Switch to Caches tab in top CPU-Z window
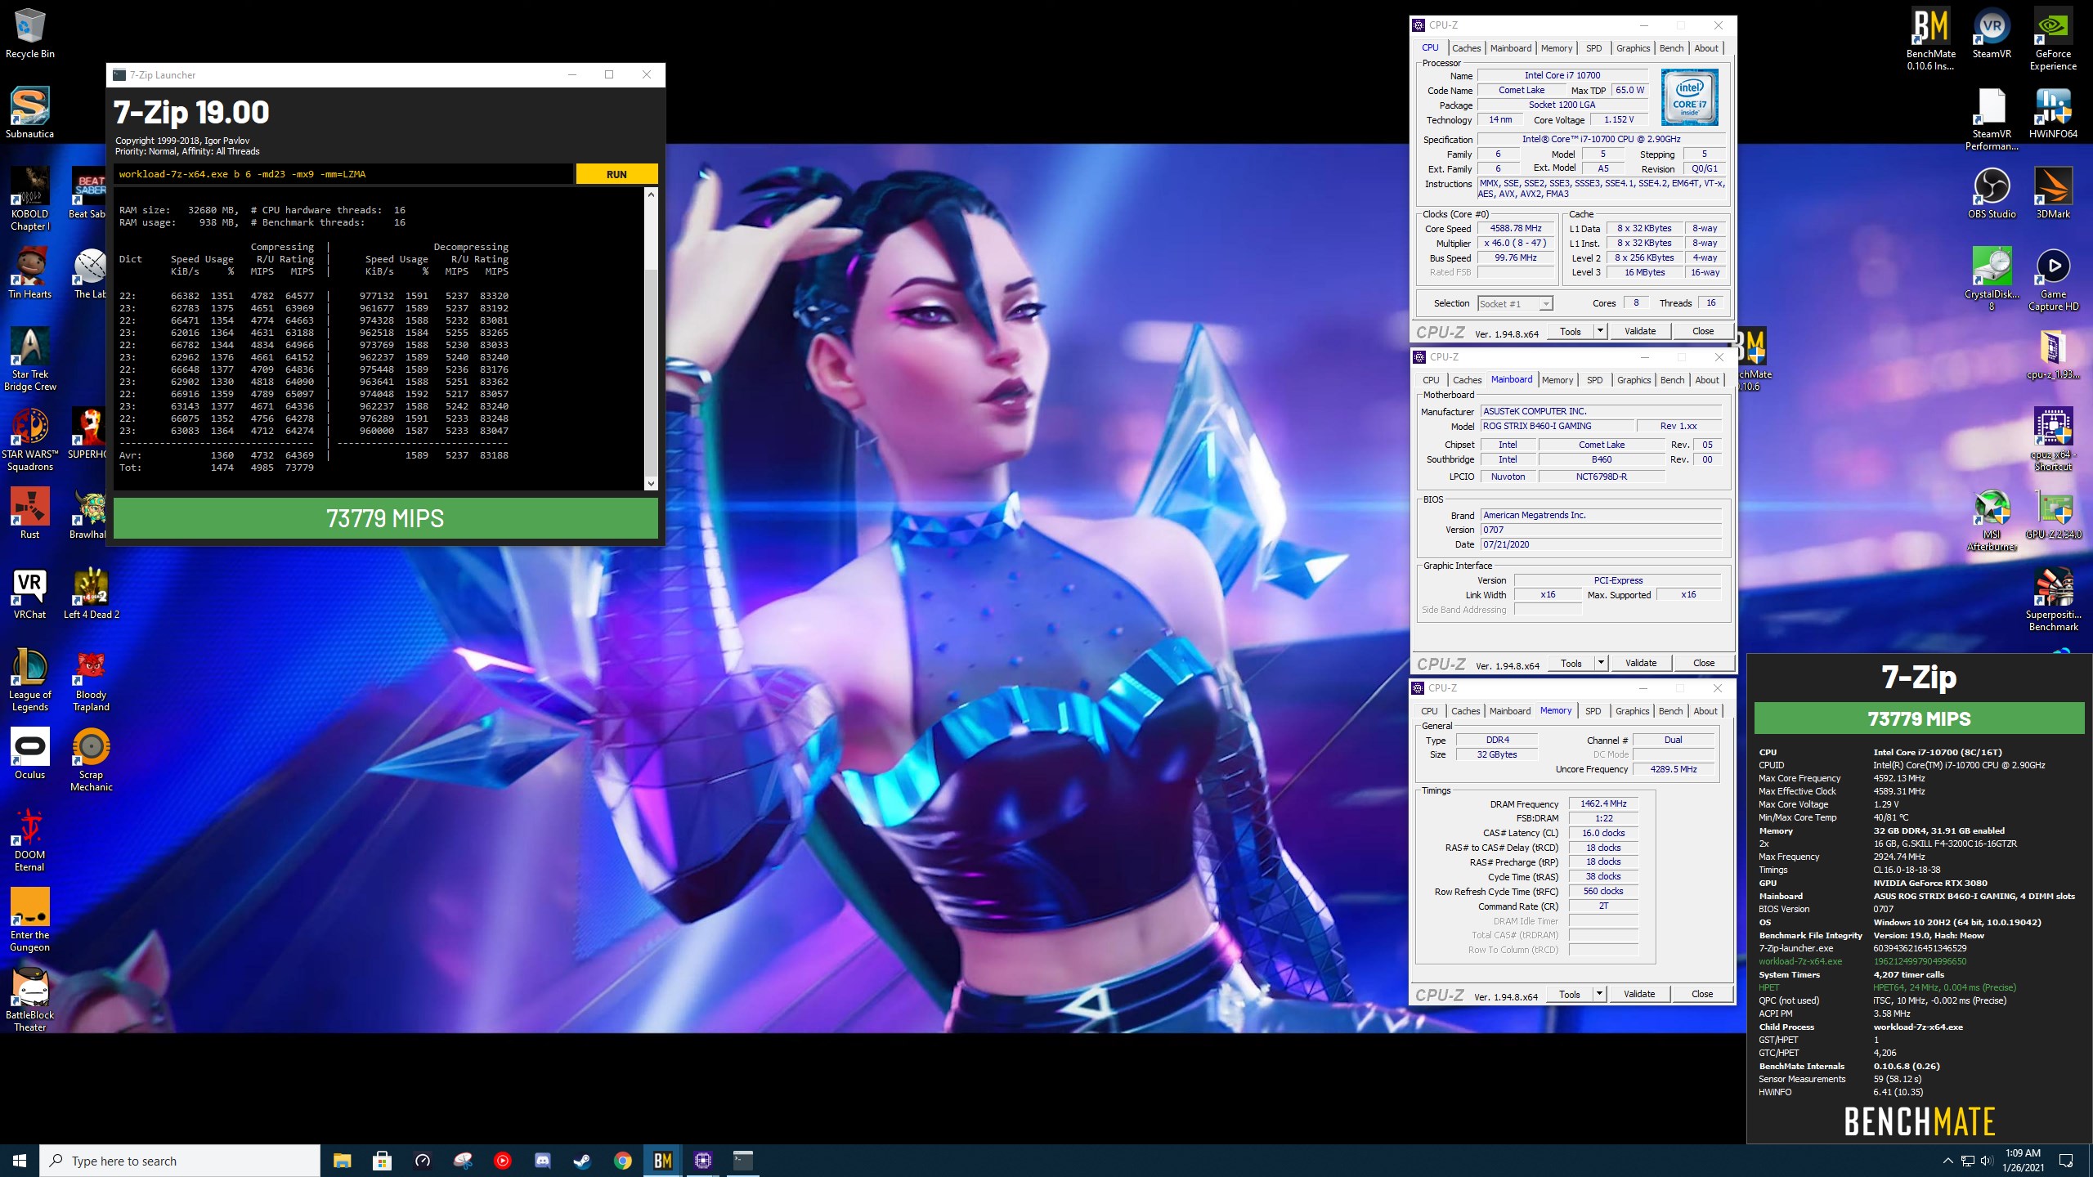 click(1466, 48)
